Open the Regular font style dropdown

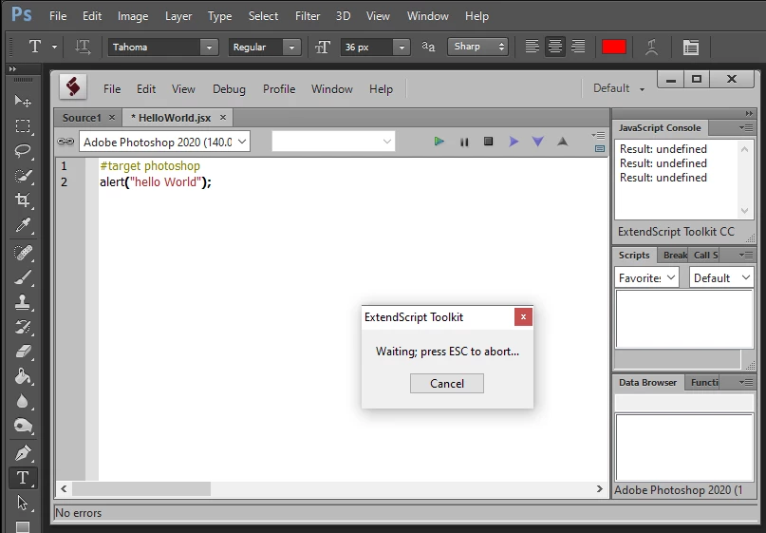(x=291, y=48)
